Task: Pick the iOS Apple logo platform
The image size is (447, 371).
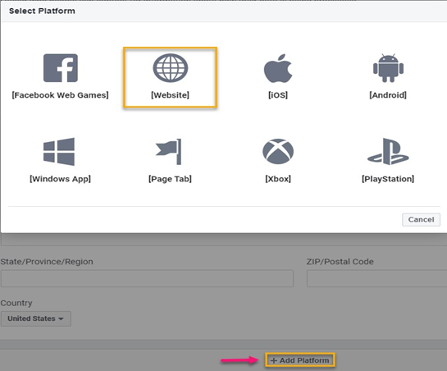Action: (x=278, y=68)
